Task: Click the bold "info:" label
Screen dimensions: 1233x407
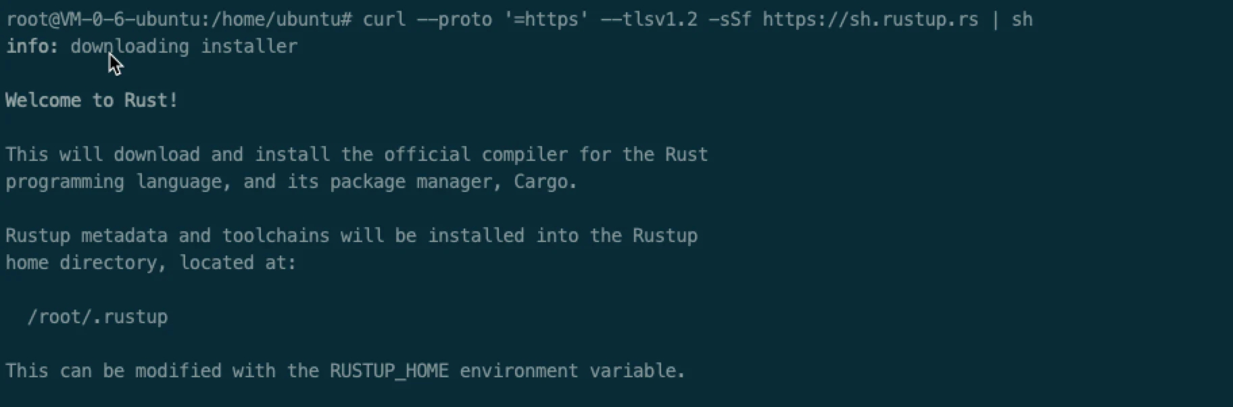Action: pos(32,46)
